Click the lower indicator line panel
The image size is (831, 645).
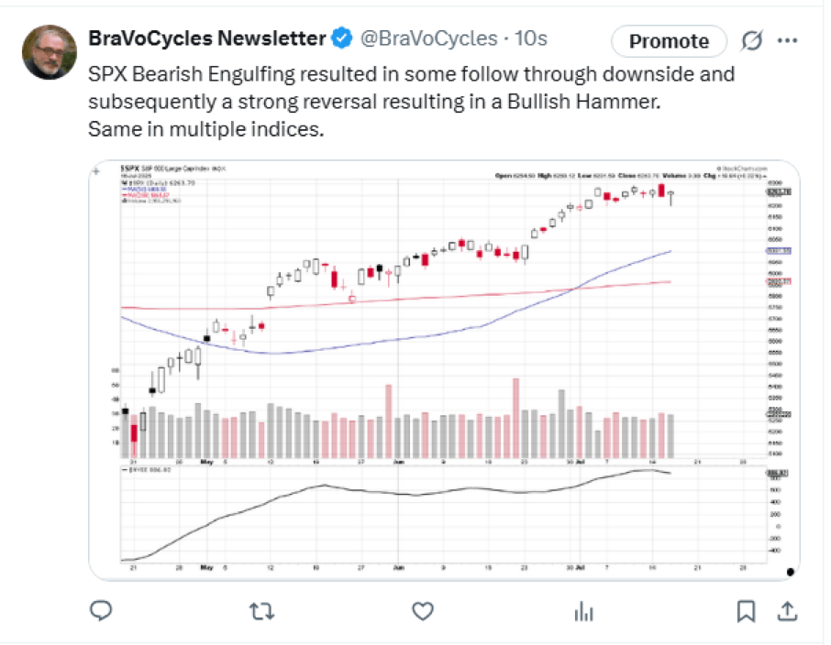tap(444, 514)
